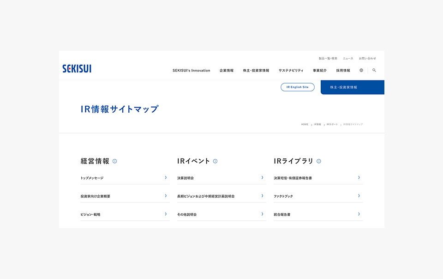This screenshot has width=443, height=279.
Task: Open the ニュース link
Action: (x=348, y=59)
